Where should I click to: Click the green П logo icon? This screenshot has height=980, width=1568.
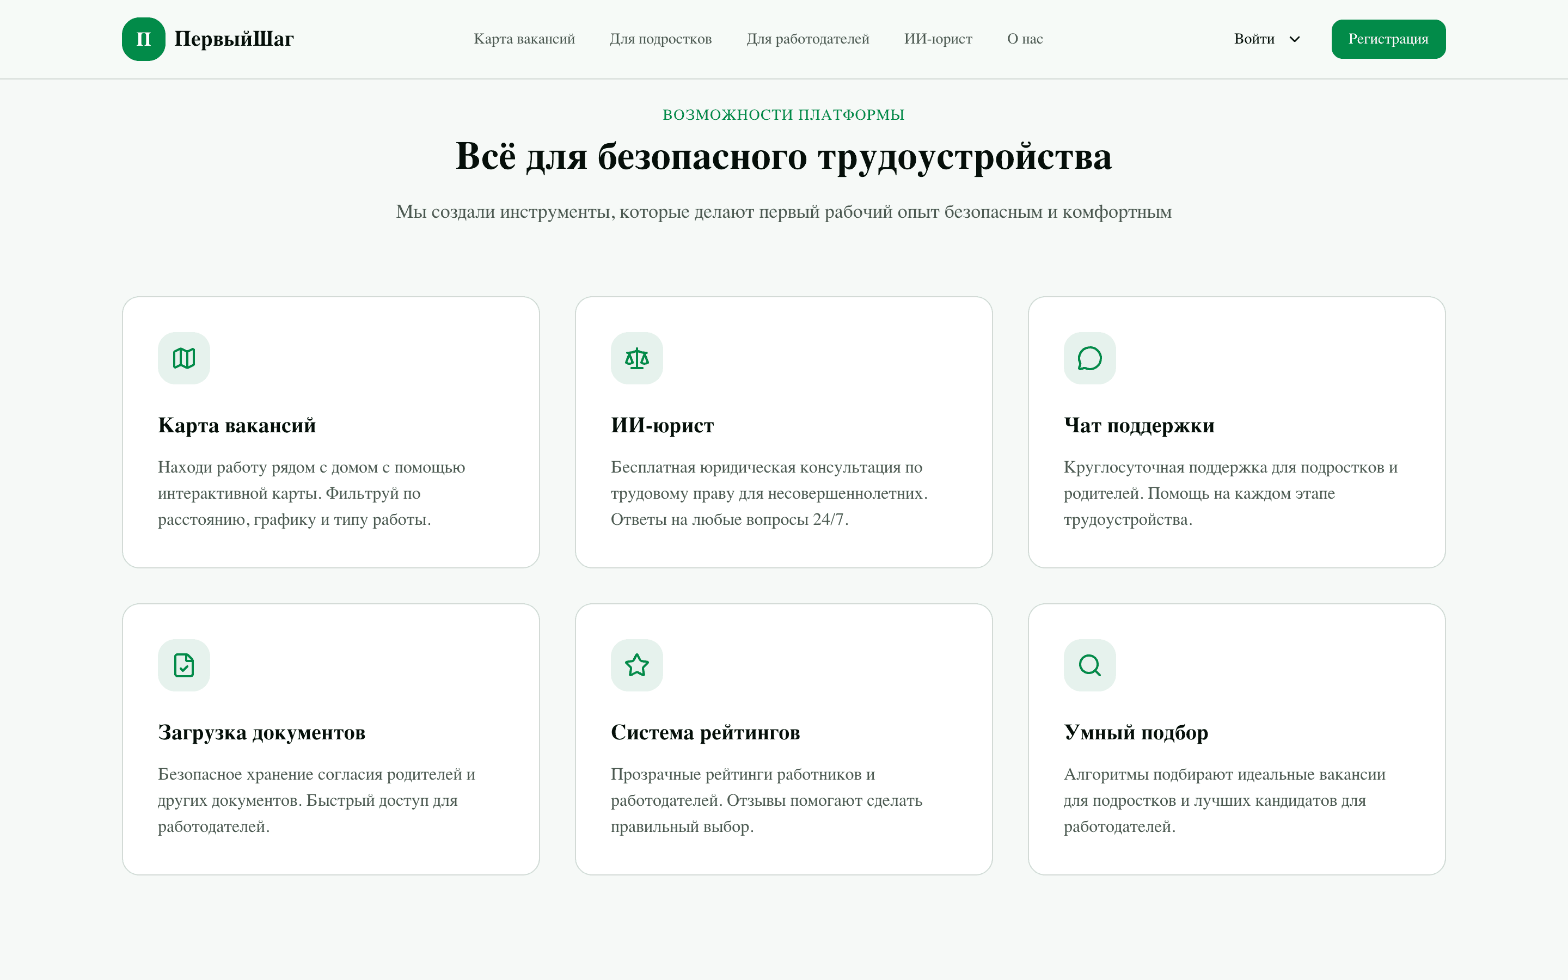(143, 39)
